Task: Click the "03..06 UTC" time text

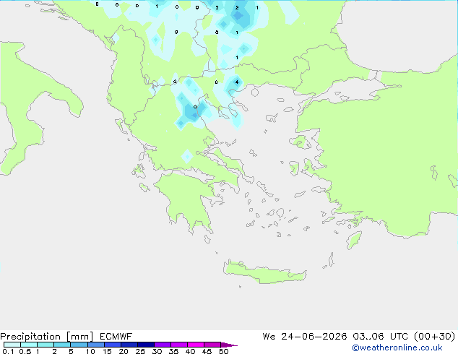Action: tap(380, 337)
